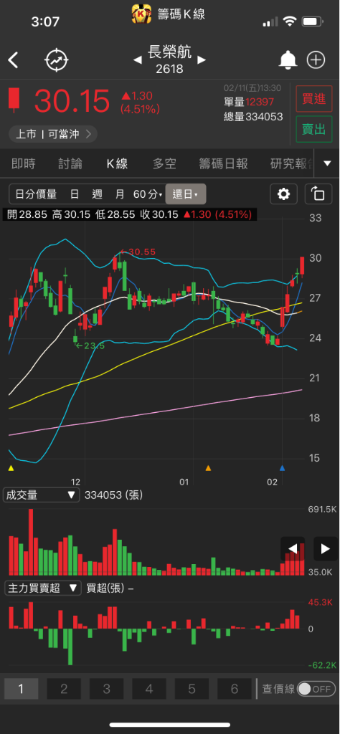Select chart preset 5
The width and height of the screenshot is (340, 734).
click(192, 689)
